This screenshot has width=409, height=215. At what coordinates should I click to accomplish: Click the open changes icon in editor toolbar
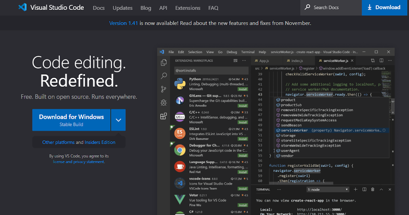[373, 60]
